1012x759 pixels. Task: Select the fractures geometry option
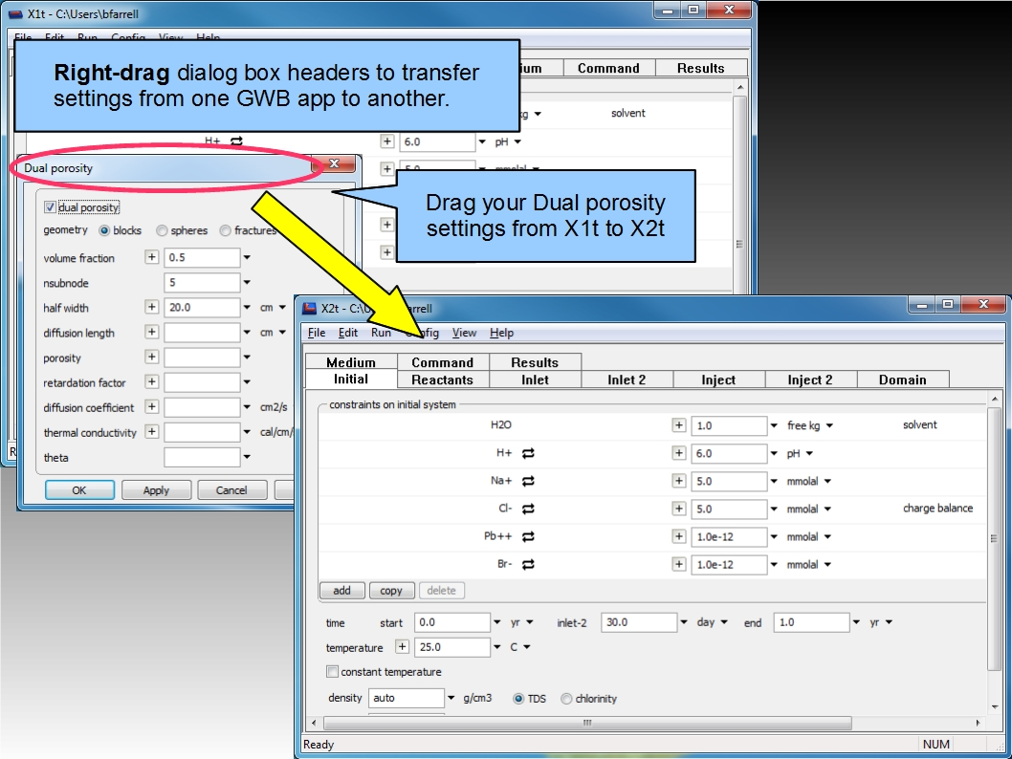[x=225, y=230]
